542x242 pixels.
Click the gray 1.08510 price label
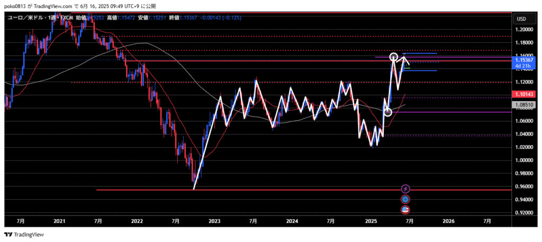(x=523, y=105)
